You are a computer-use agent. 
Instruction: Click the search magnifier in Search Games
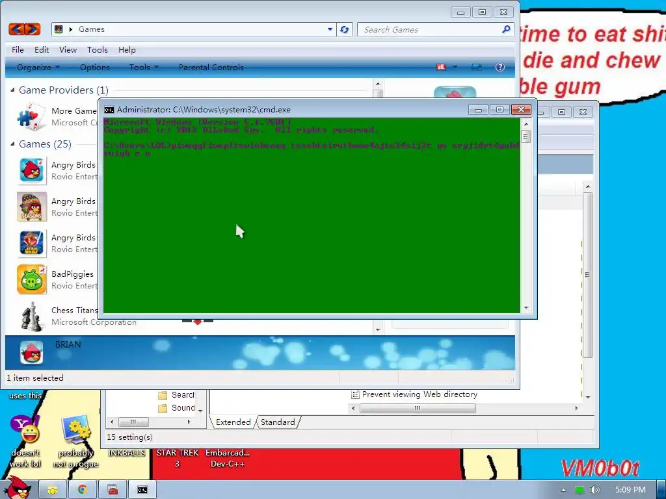pyautogui.click(x=506, y=29)
